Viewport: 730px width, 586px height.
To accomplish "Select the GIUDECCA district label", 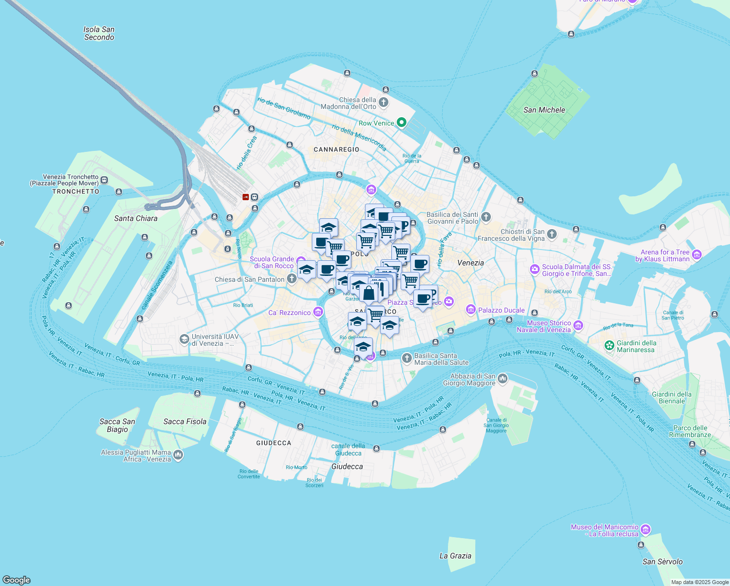I will click(x=273, y=443).
